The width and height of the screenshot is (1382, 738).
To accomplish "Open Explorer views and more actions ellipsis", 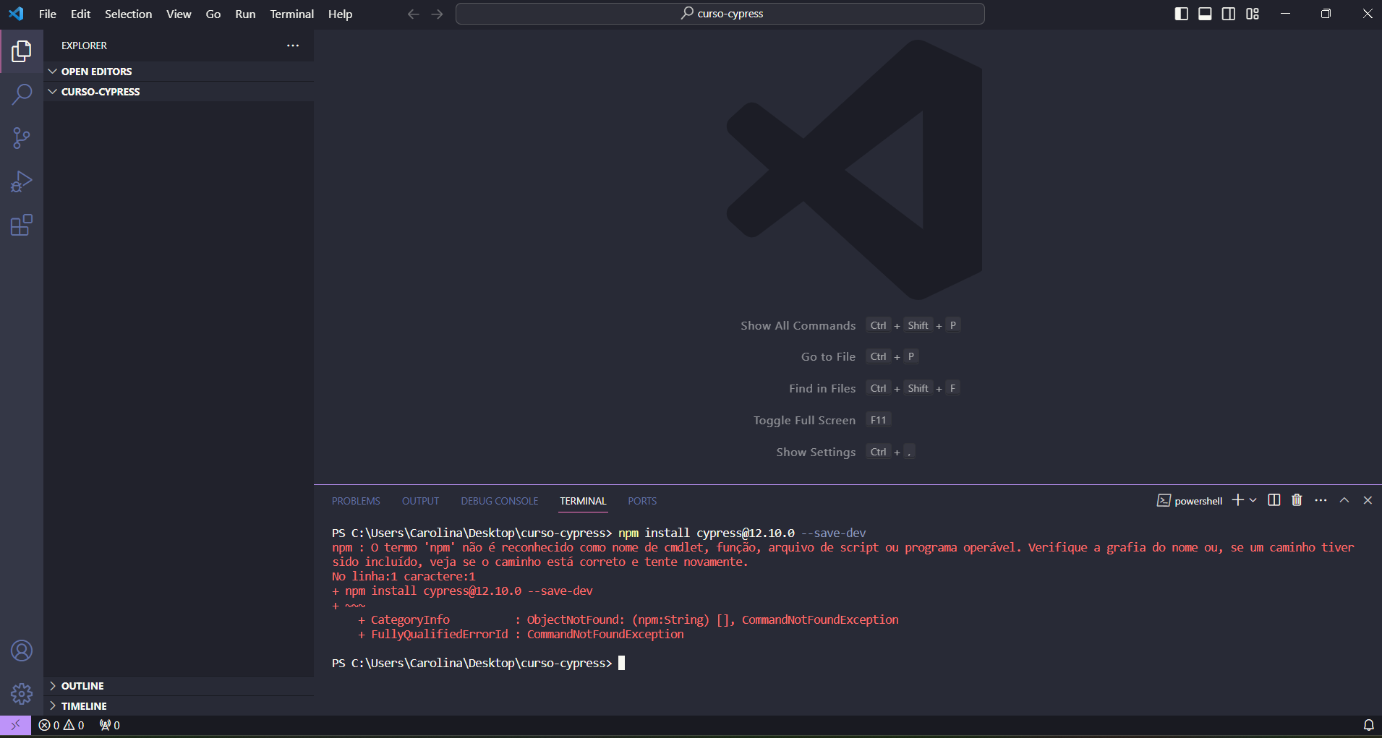I will pos(293,46).
